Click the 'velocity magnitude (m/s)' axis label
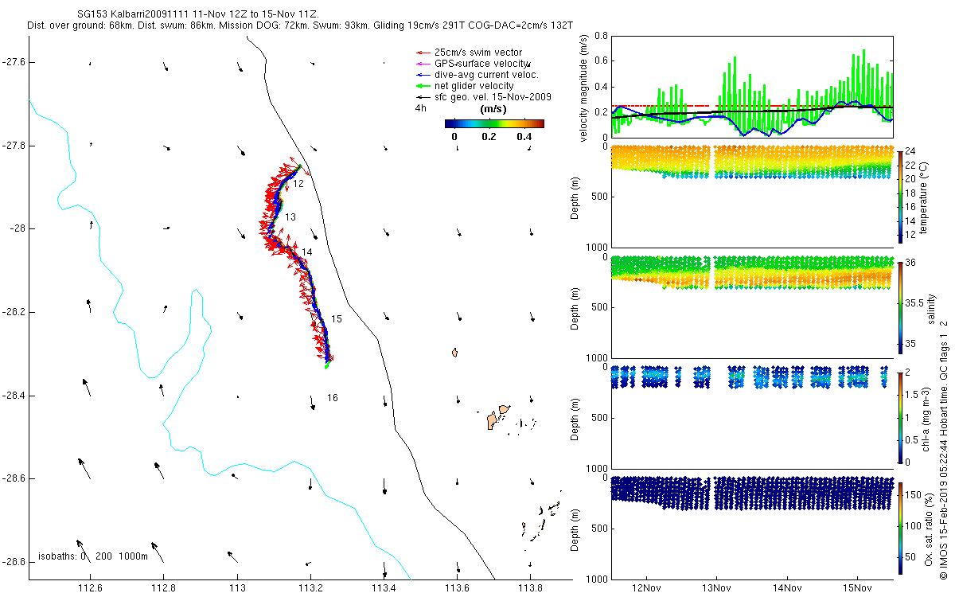 (x=583, y=88)
